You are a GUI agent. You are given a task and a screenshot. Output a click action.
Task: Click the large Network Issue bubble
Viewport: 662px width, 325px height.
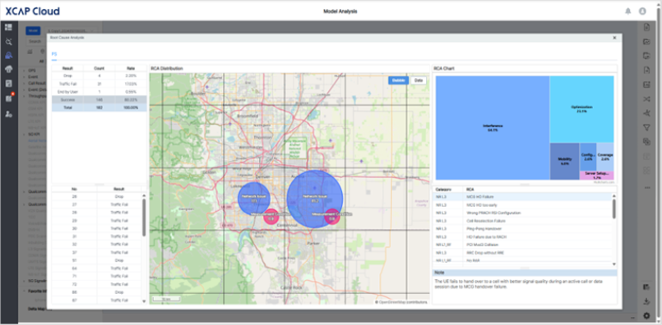(314, 199)
